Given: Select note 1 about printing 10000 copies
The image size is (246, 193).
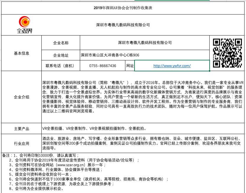Looking at the screenshot, I should (x=41, y=155).
